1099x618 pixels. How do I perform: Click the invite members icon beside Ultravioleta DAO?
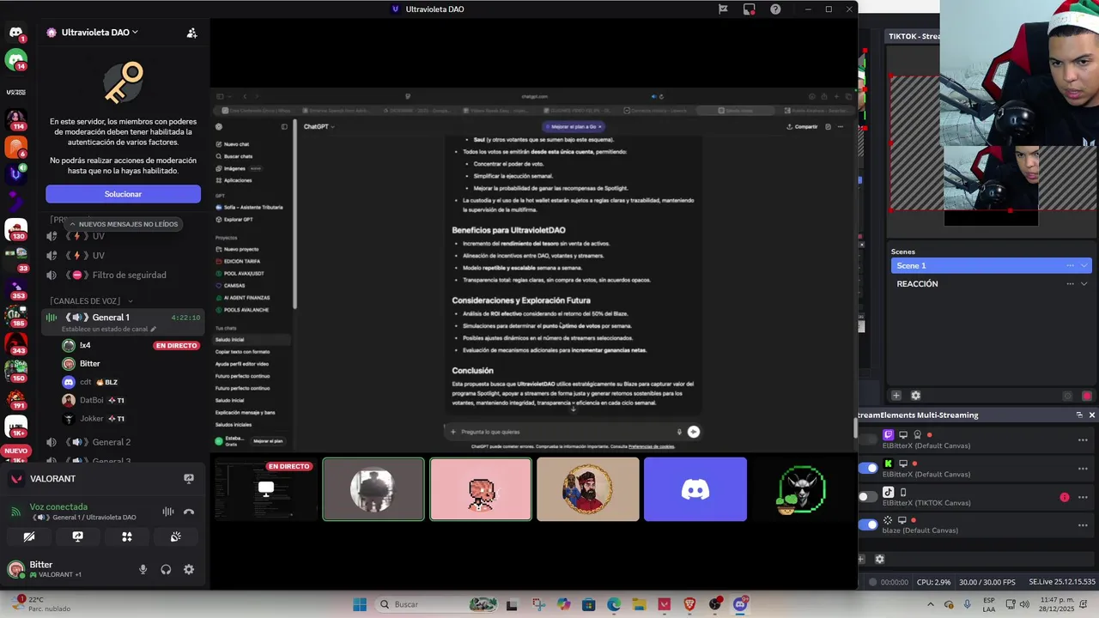(192, 33)
